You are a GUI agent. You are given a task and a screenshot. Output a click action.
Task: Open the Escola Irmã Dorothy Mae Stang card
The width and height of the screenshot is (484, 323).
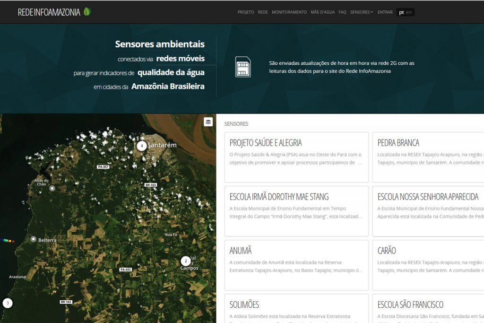click(x=296, y=211)
